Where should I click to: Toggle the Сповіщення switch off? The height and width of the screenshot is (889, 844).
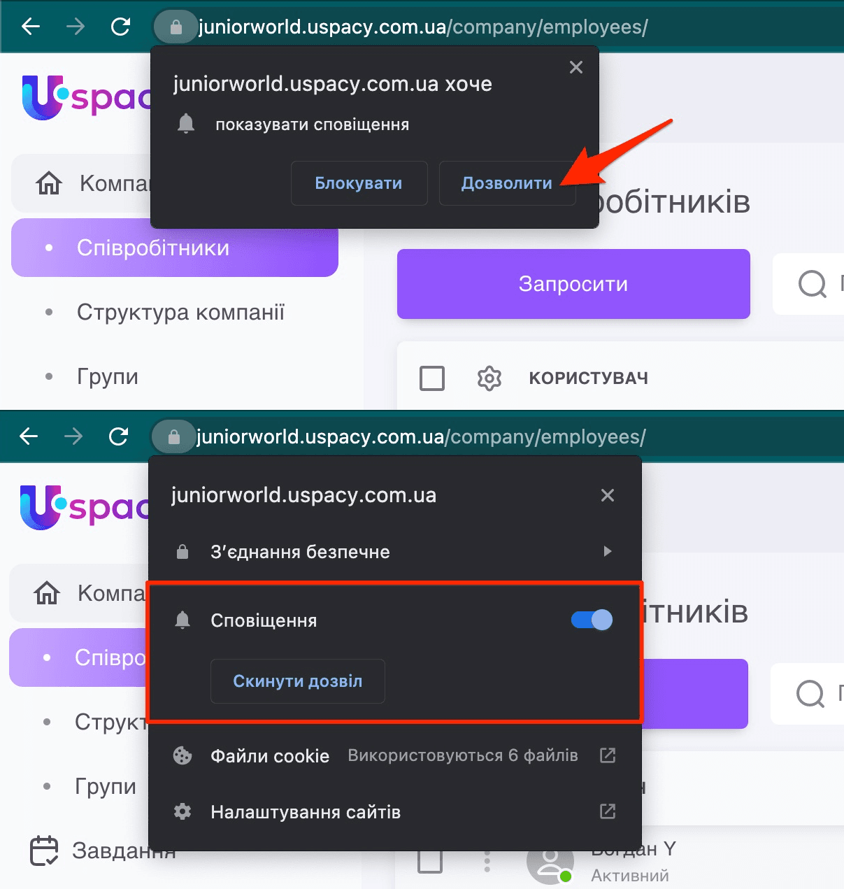[592, 620]
